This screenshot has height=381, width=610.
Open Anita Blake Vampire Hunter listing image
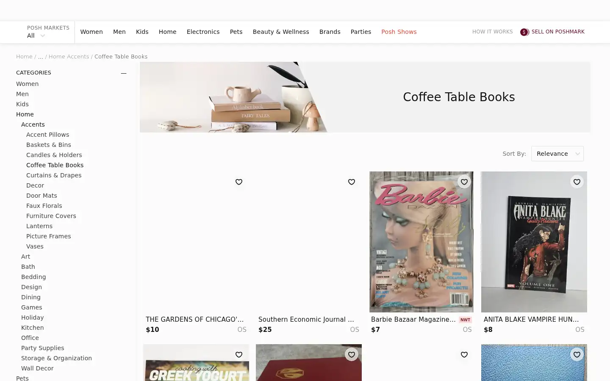point(534,242)
